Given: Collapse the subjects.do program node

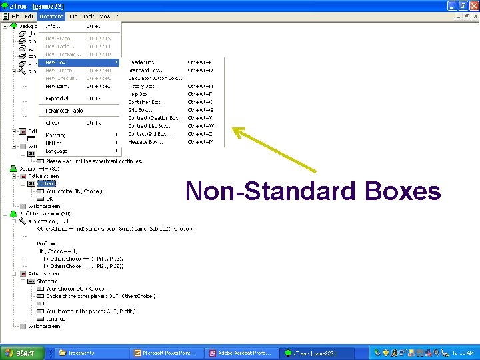Looking at the screenshot, I should point(14,221).
